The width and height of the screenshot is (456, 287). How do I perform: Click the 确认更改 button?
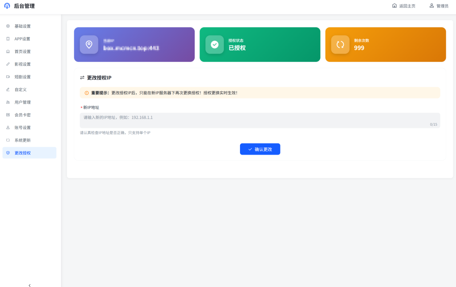pyautogui.click(x=260, y=149)
